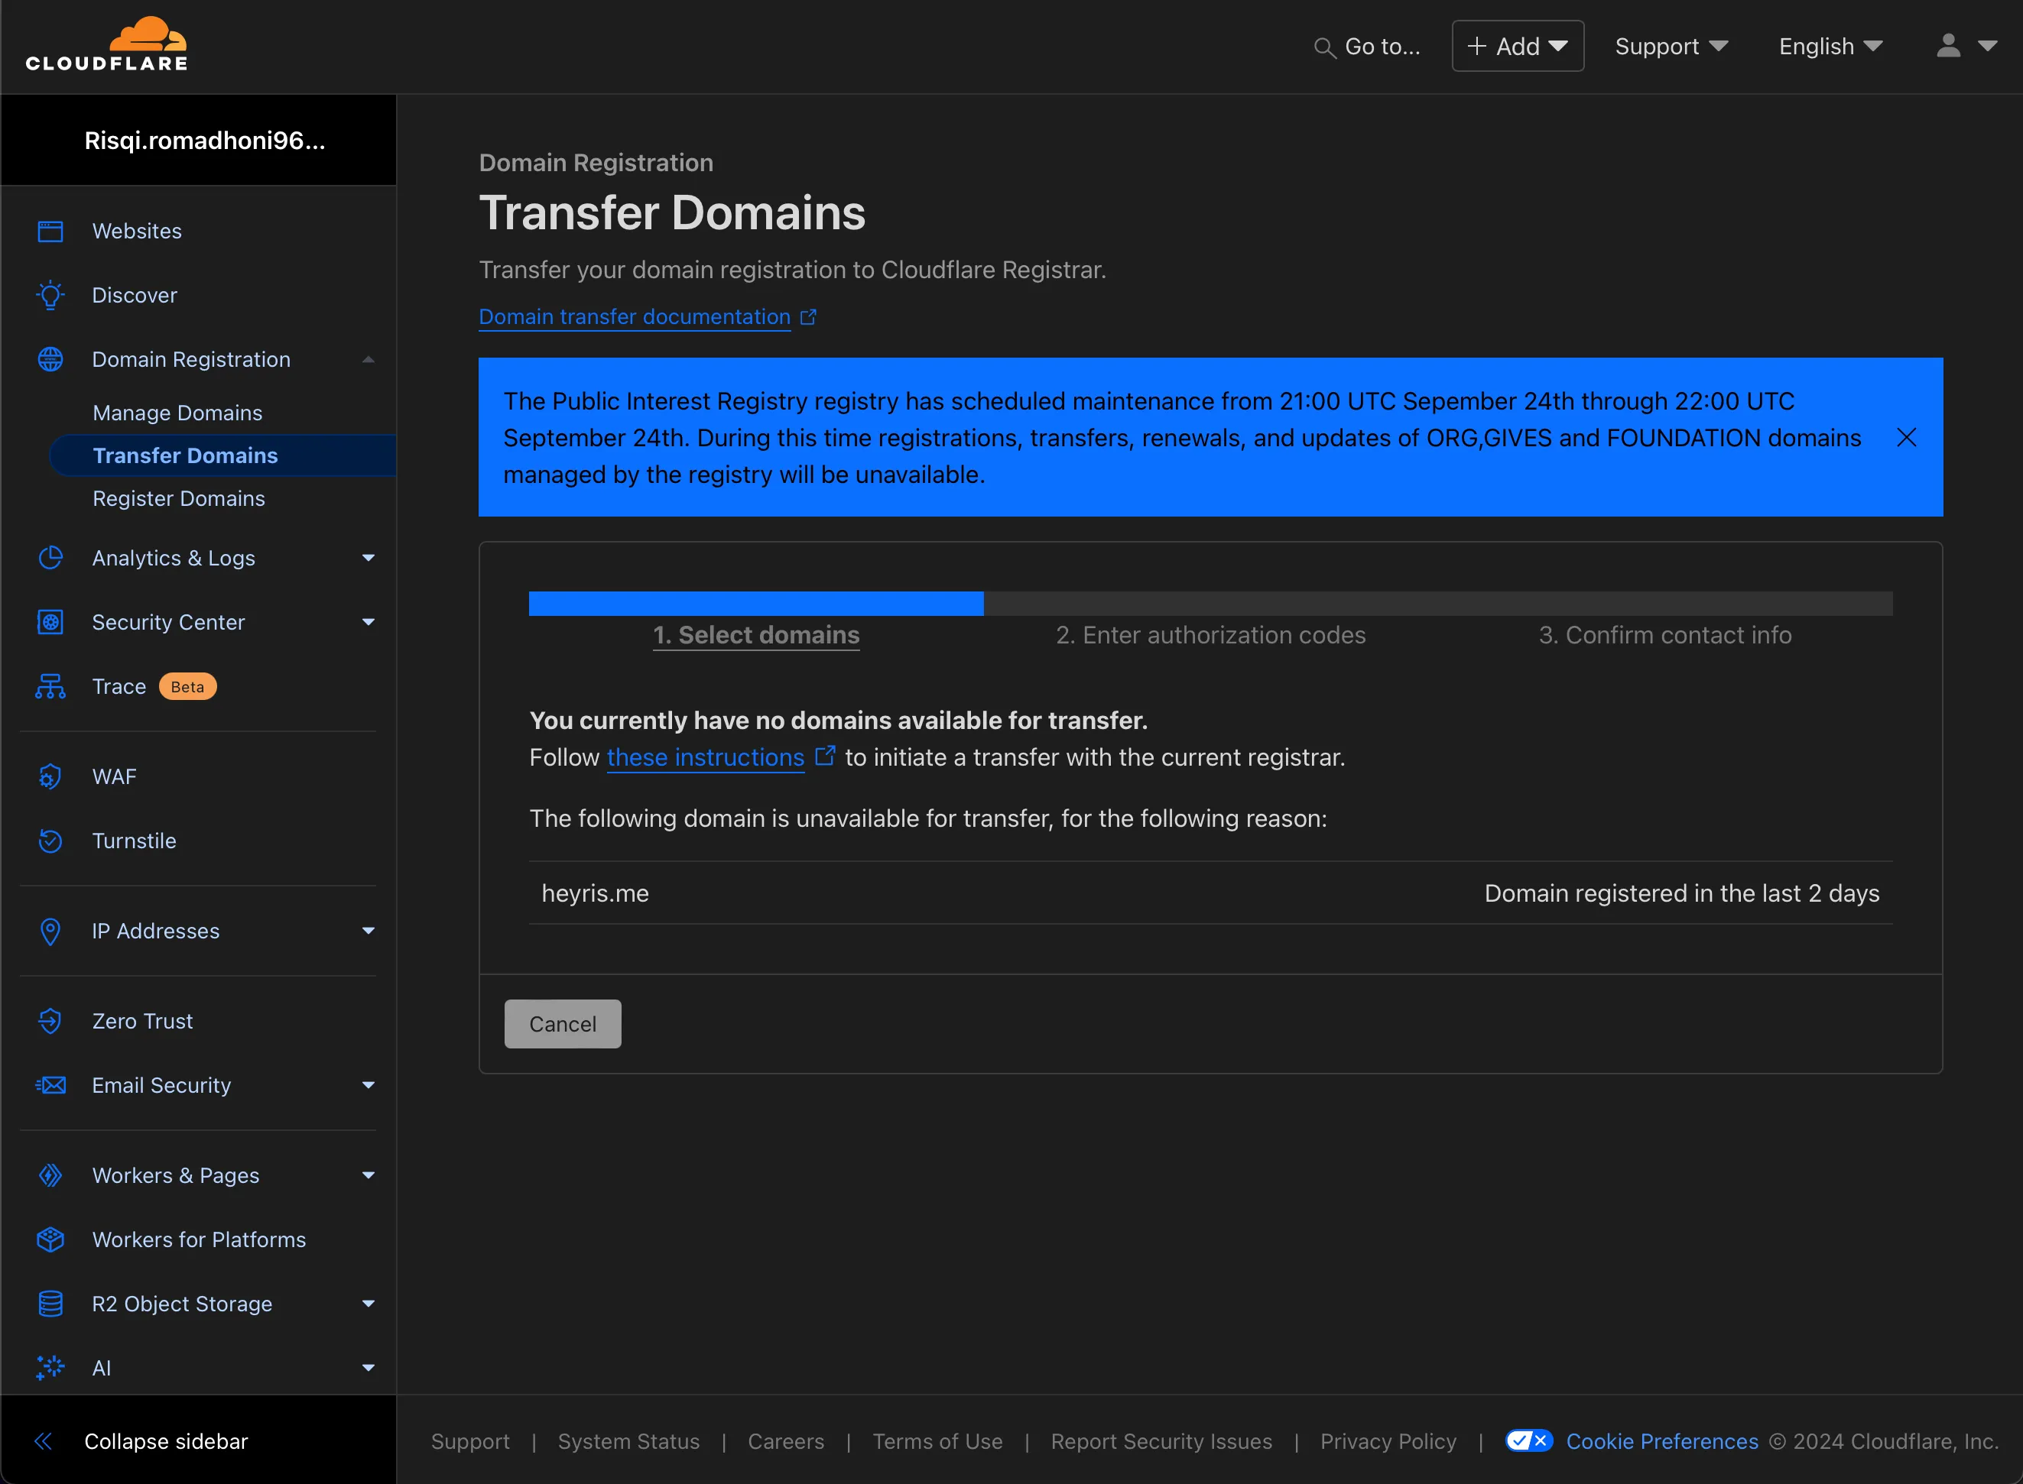Expand the Security Center section
Viewport: 2023px width, 1484px height.
pos(369,621)
